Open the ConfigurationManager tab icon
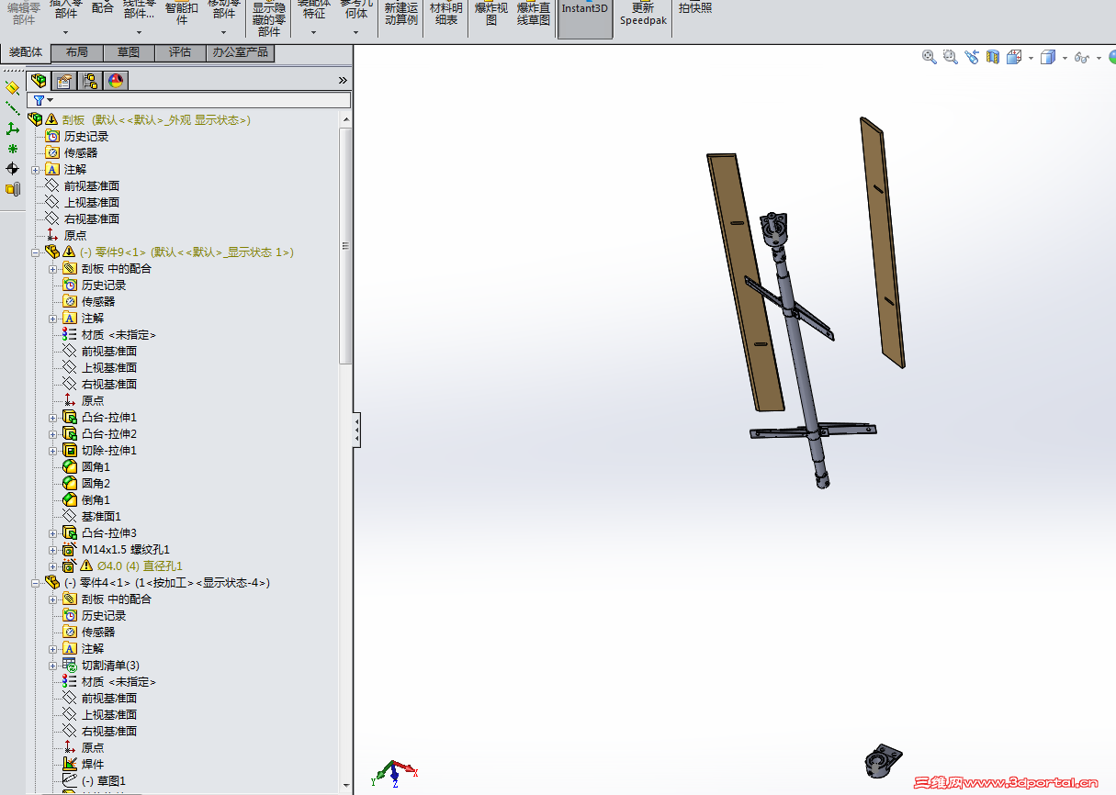The image size is (1116, 795). point(90,81)
